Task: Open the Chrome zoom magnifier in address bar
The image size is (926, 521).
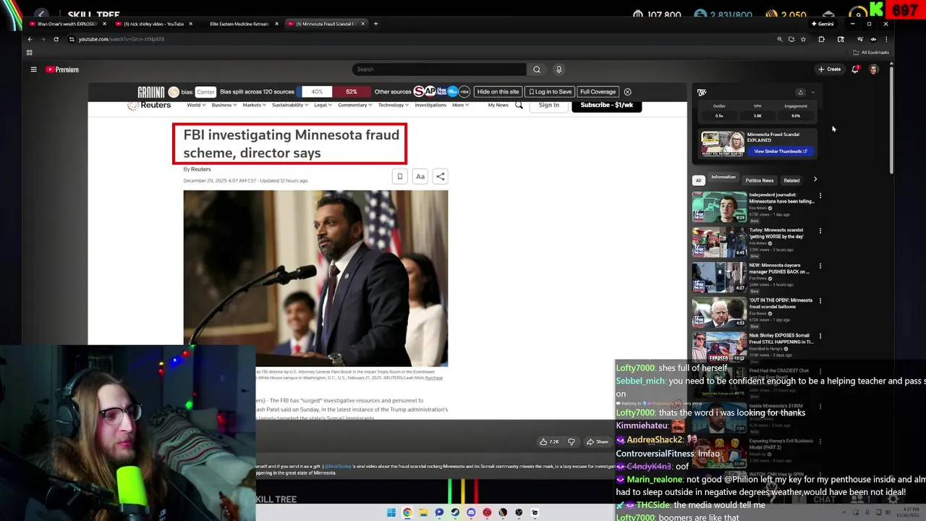Action: point(779,39)
